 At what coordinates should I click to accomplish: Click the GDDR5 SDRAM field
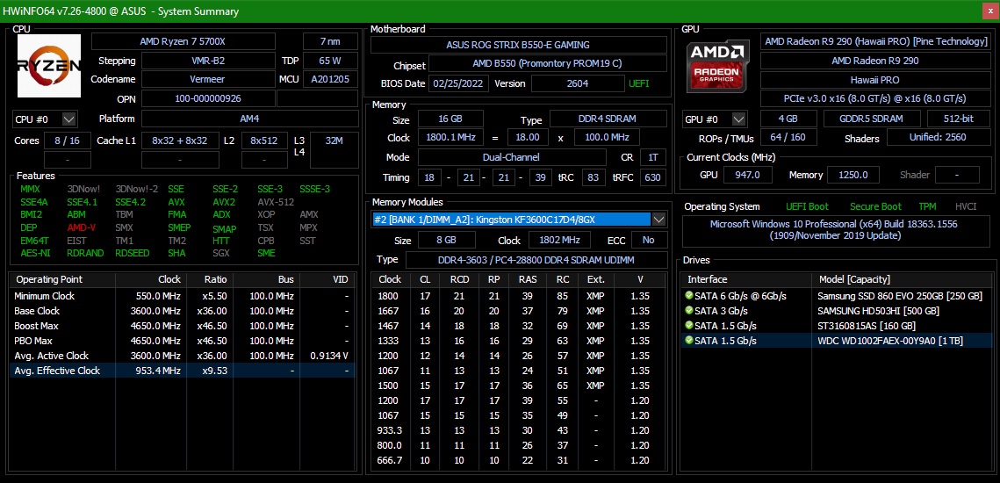pos(872,119)
